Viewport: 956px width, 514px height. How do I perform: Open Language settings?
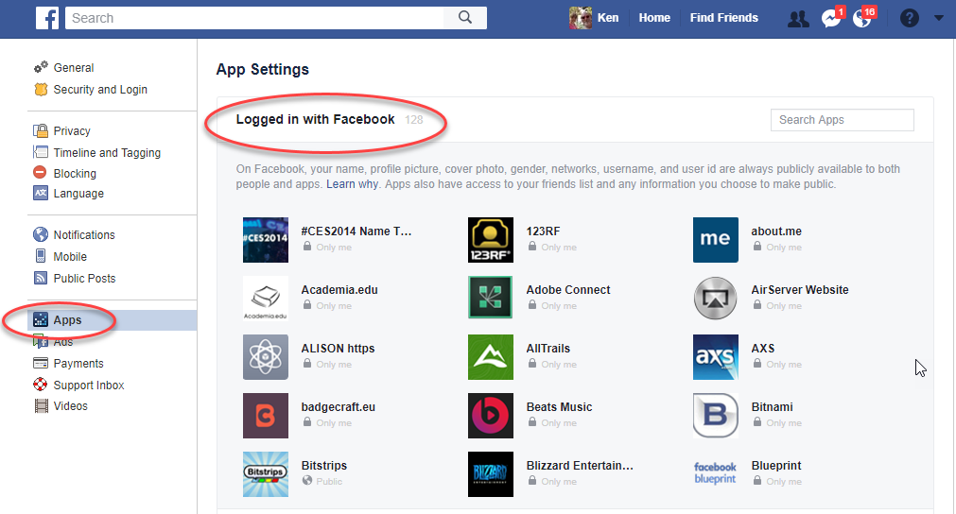[78, 194]
